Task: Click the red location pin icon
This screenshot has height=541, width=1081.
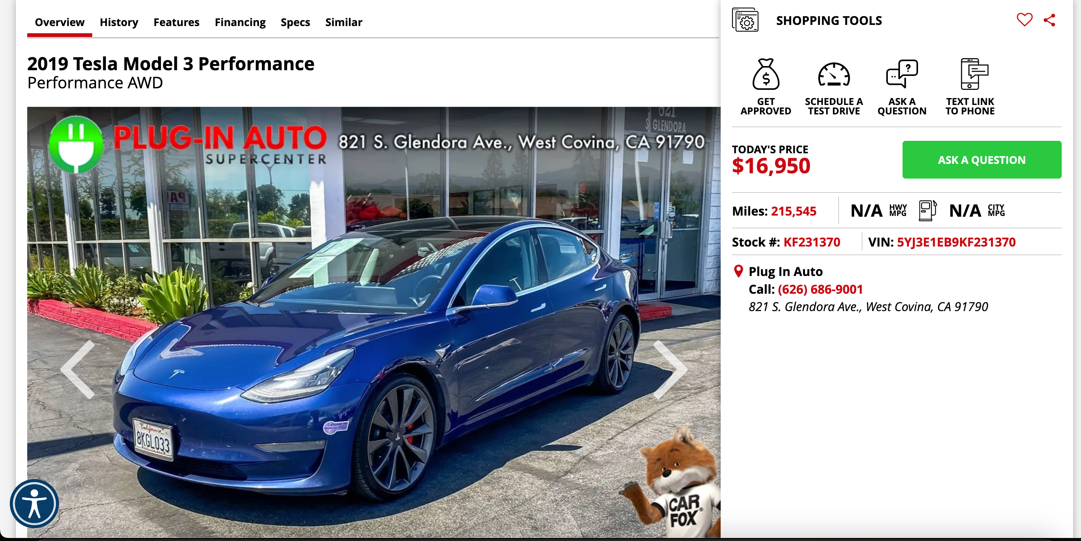Action: (738, 271)
